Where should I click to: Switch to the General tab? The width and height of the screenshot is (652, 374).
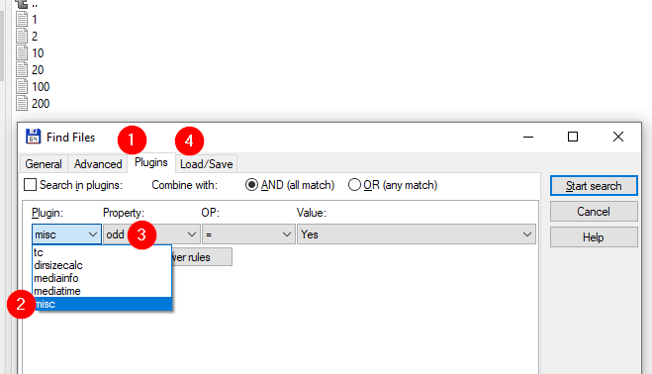click(44, 164)
